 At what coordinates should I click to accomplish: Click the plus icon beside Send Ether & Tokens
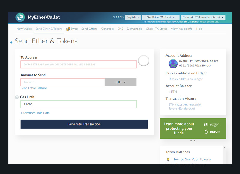click(11, 42)
